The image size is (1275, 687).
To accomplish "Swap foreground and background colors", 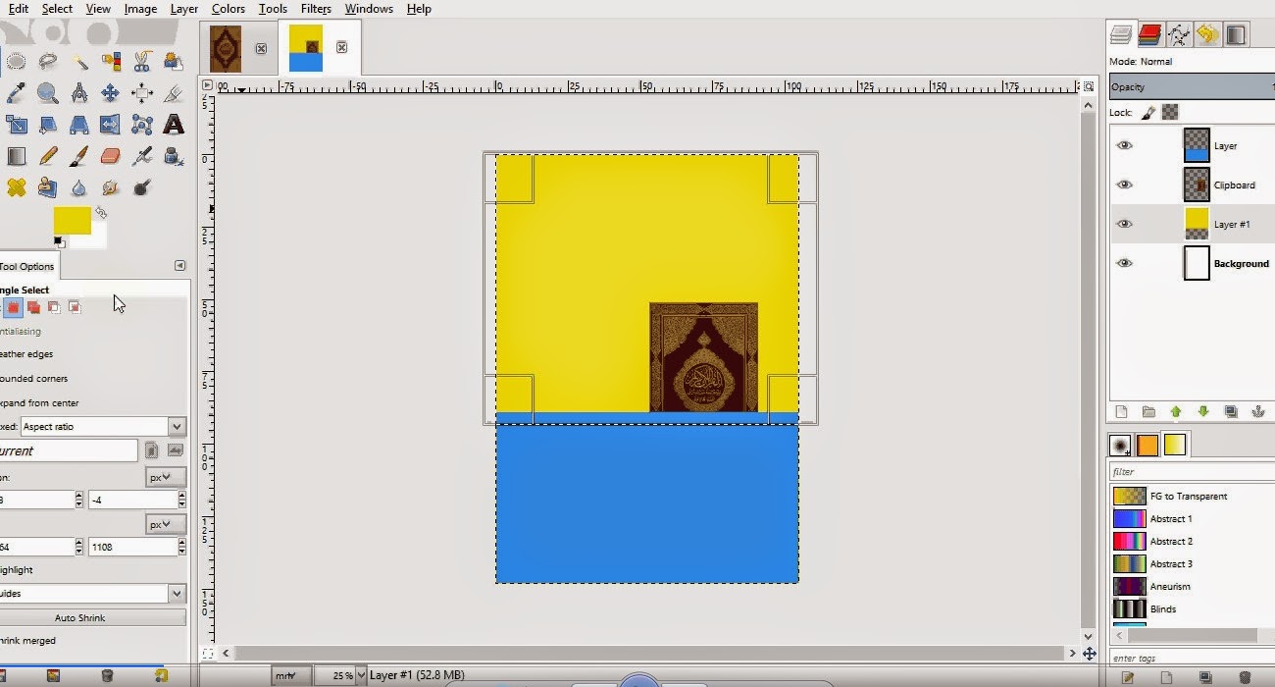I will (100, 212).
